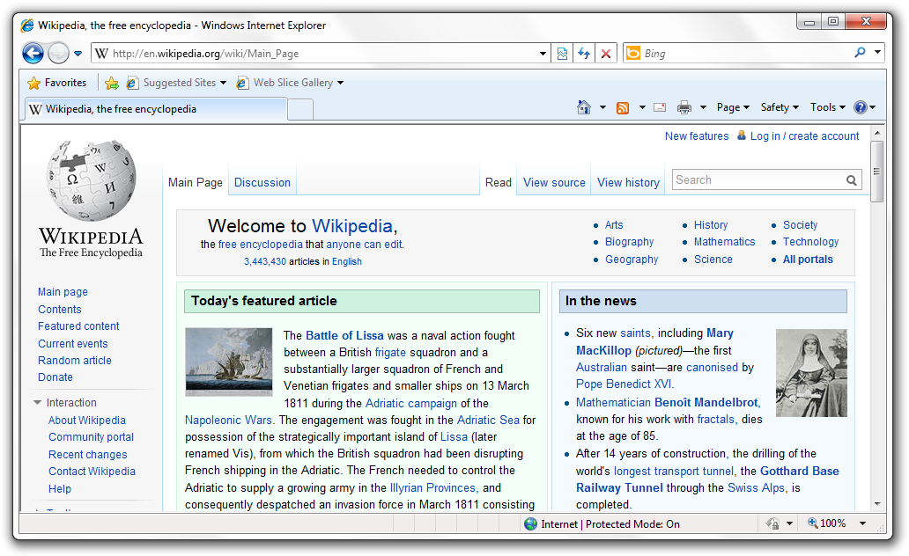Click the Read Mail envelope icon

click(660, 107)
